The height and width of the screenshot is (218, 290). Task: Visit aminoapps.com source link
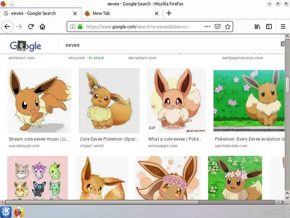[x=163, y=146]
